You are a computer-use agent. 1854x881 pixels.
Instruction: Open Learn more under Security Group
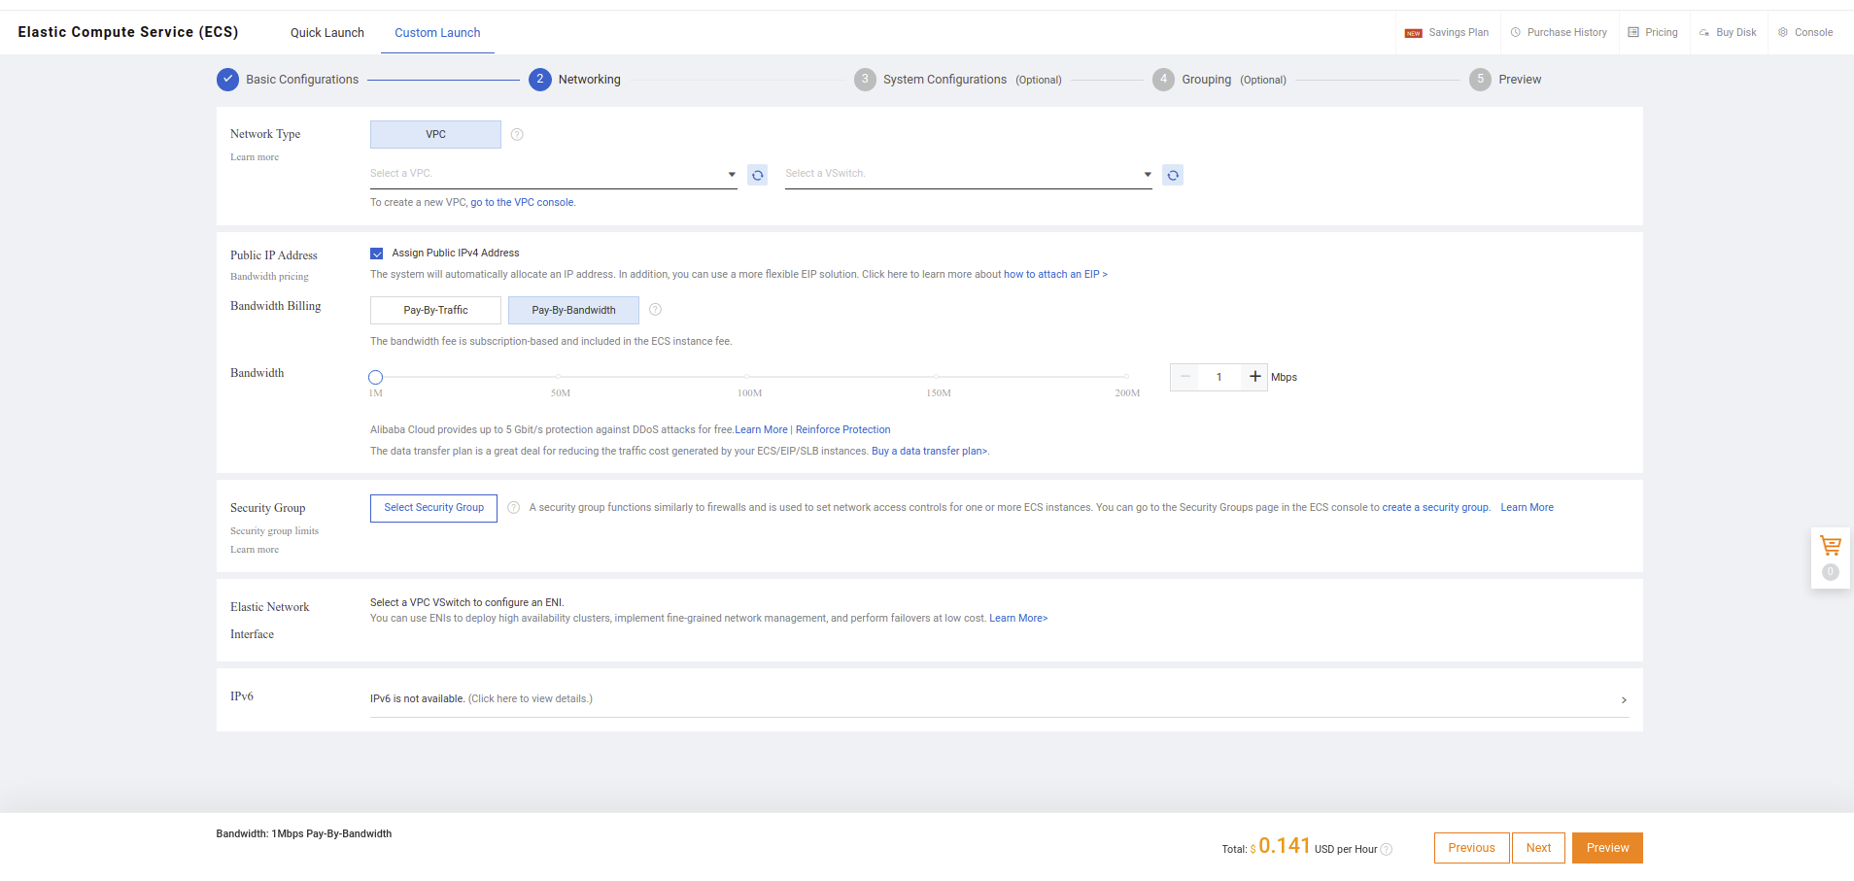tap(255, 550)
